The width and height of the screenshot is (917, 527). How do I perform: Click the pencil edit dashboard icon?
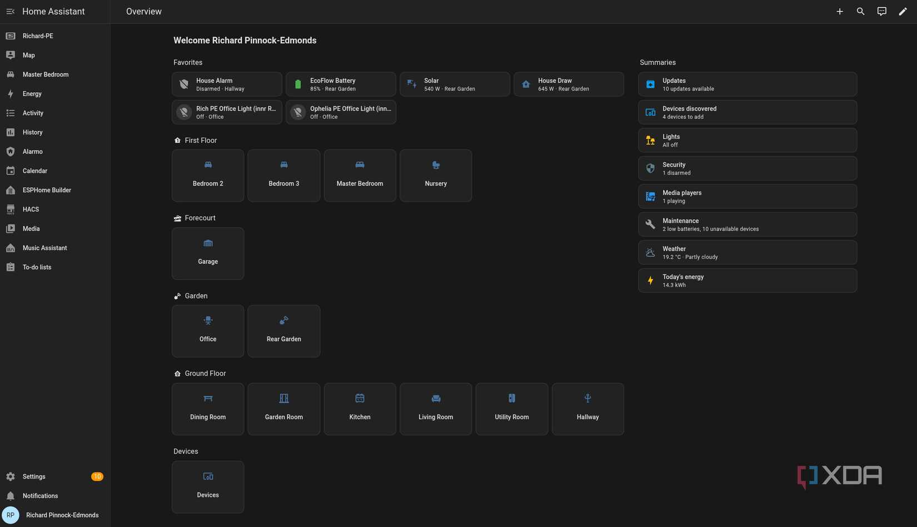[x=903, y=12]
